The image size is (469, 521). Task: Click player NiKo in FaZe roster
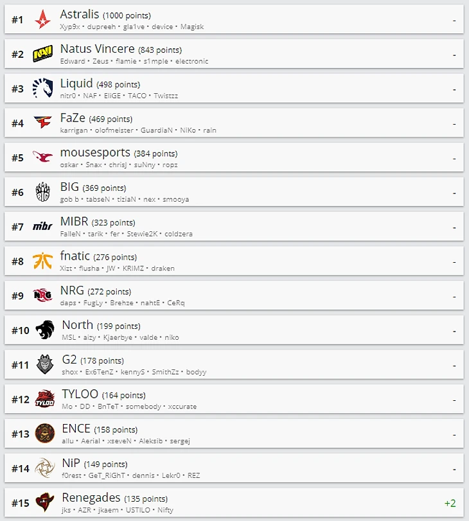point(188,130)
